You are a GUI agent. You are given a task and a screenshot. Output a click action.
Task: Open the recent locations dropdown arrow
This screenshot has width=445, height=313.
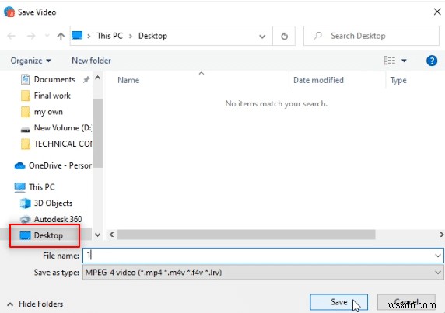point(47,36)
